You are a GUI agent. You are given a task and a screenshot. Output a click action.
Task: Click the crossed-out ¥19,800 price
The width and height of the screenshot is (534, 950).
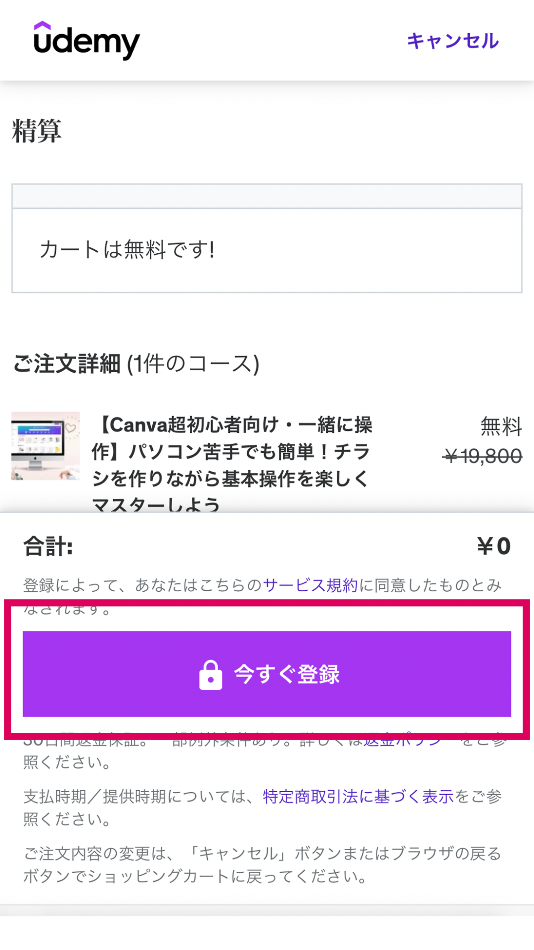pyautogui.click(x=483, y=456)
